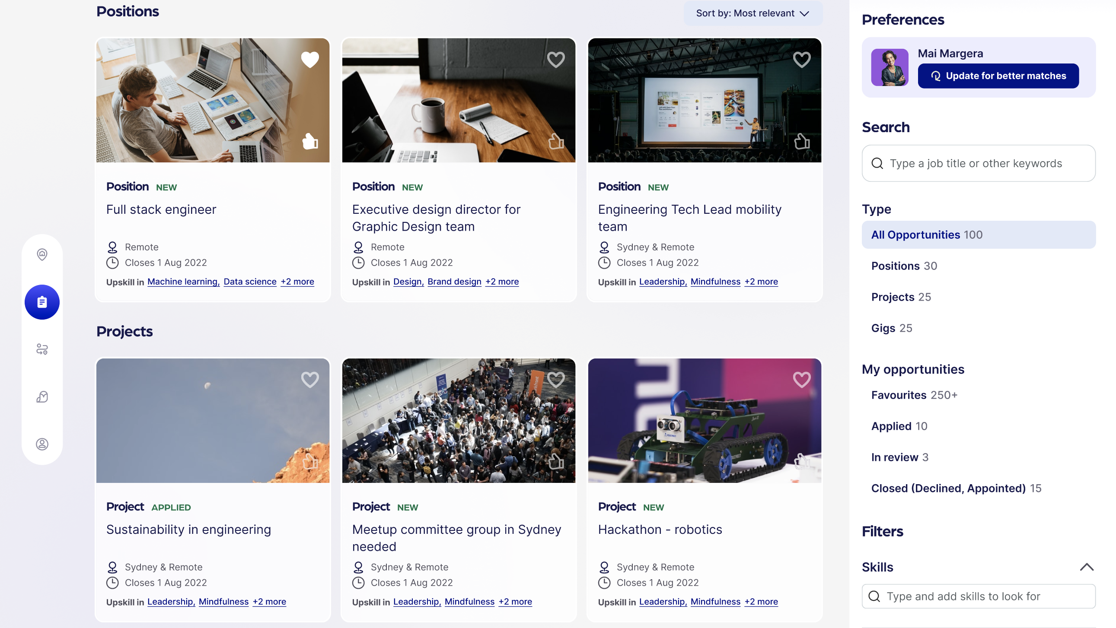The width and height of the screenshot is (1116, 628).
Task: Favourite the Meetup committee group project
Action: [x=556, y=380]
